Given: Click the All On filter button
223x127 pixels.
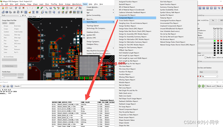Looking at the screenshot, I should [x=5, y=23].
